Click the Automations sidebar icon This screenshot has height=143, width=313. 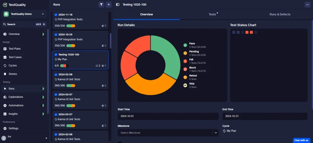tap(5, 105)
